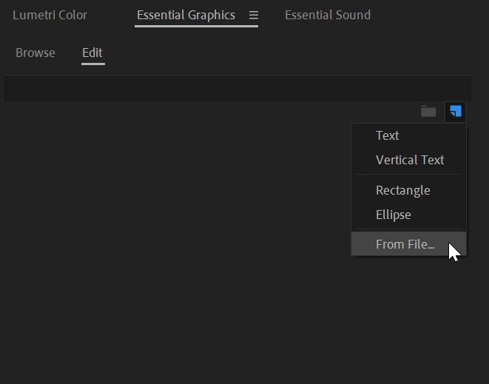
Task: Choose Text from the new layer menu
Action: coord(388,135)
